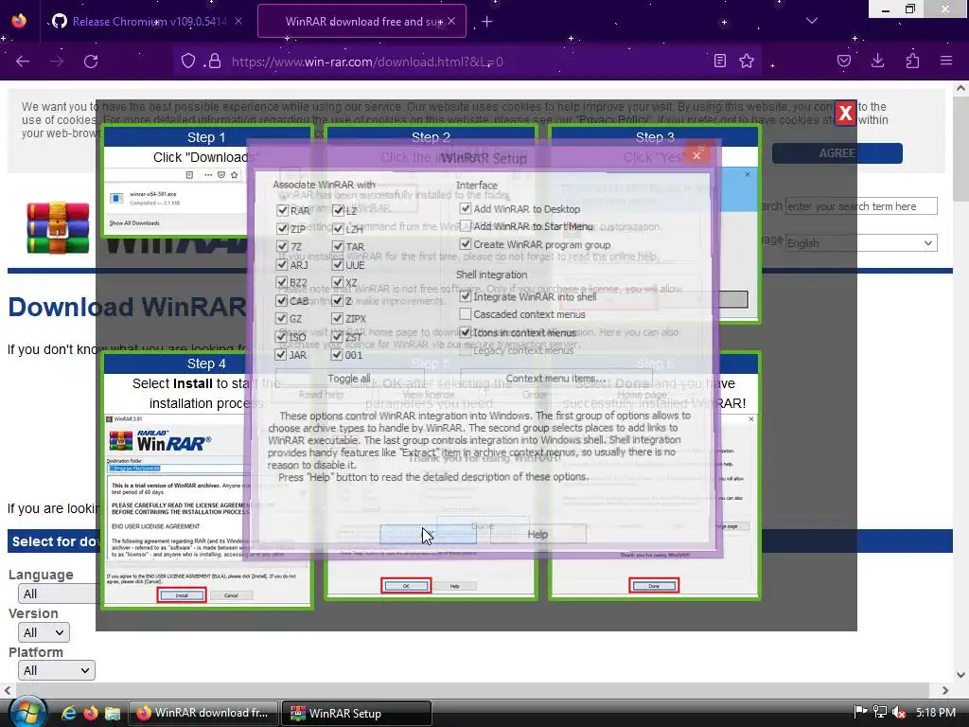Toggle Integrate WinRAR into shell checkbox
969x727 pixels.
pyautogui.click(x=466, y=296)
